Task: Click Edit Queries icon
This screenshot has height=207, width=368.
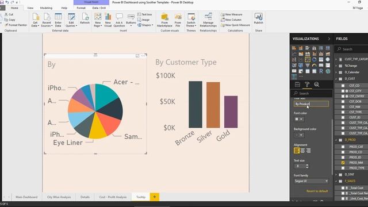Action: point(71,20)
